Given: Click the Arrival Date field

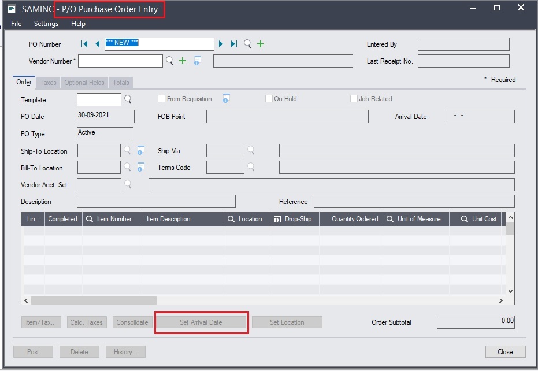Looking at the screenshot, I should click(x=481, y=116).
